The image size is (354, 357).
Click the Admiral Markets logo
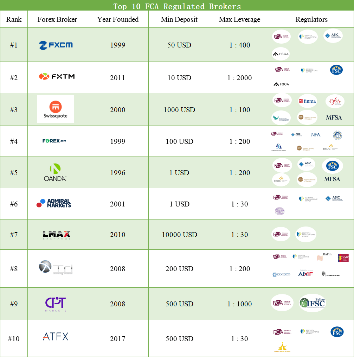[54, 203]
